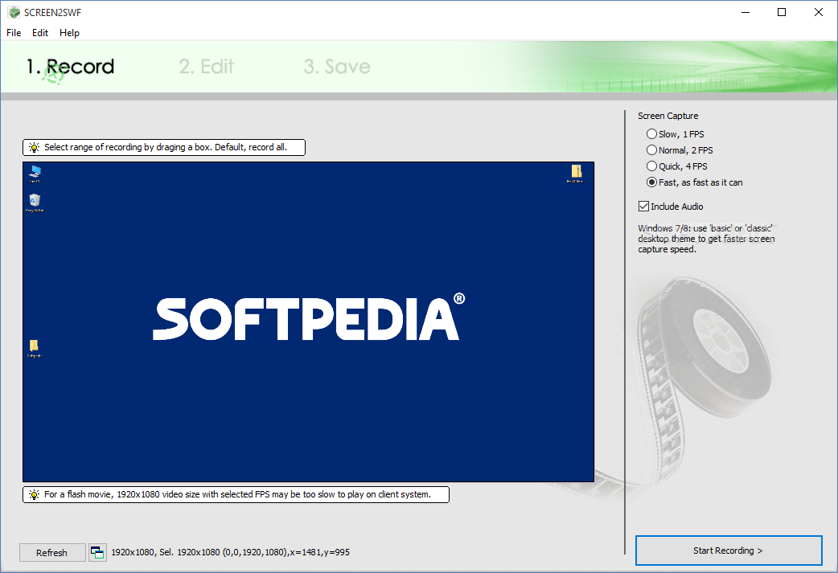The image size is (838, 573).
Task: Maximize the SCREEN2SWF window
Action: [782, 12]
